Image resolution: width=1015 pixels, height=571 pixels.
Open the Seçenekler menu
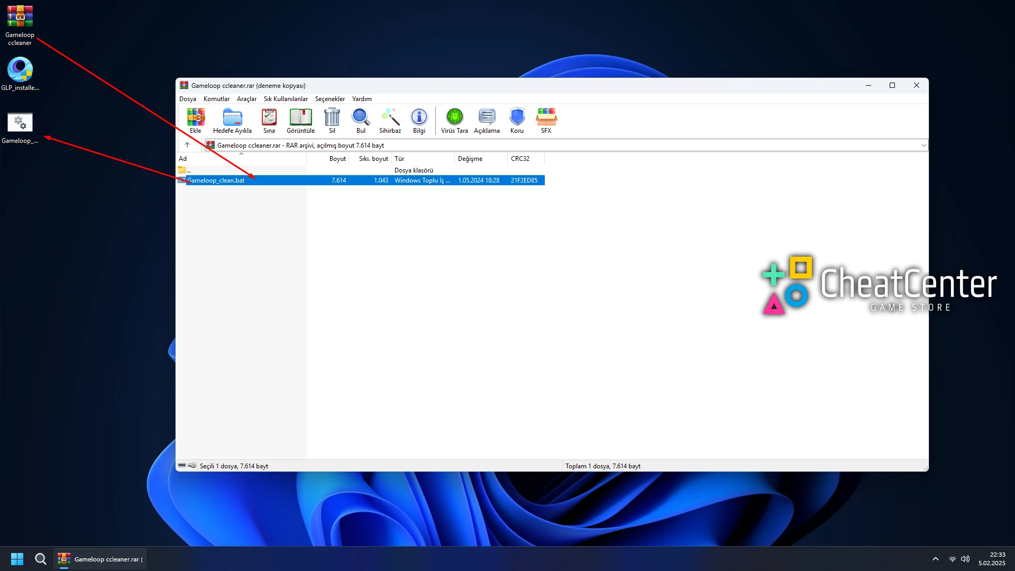tap(330, 99)
